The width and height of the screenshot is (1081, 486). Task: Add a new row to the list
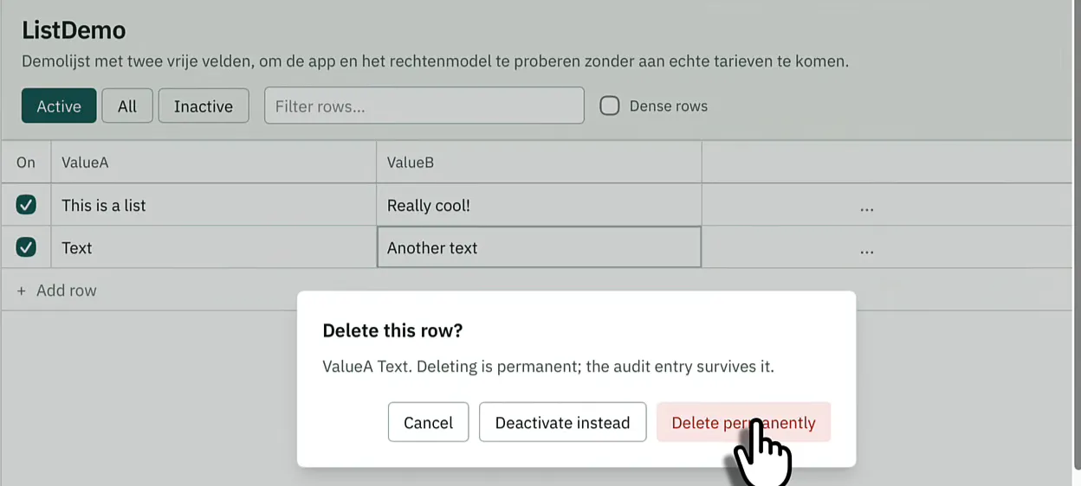(x=57, y=291)
